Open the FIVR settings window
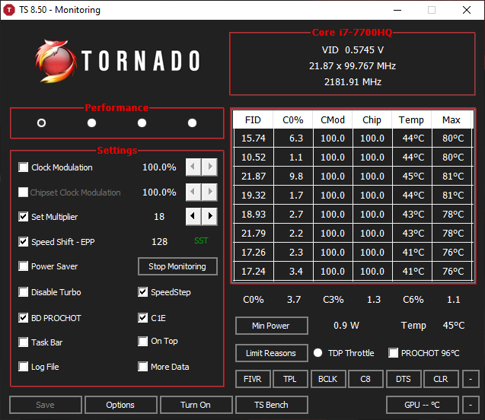The height and width of the screenshot is (420, 485). tap(253, 379)
